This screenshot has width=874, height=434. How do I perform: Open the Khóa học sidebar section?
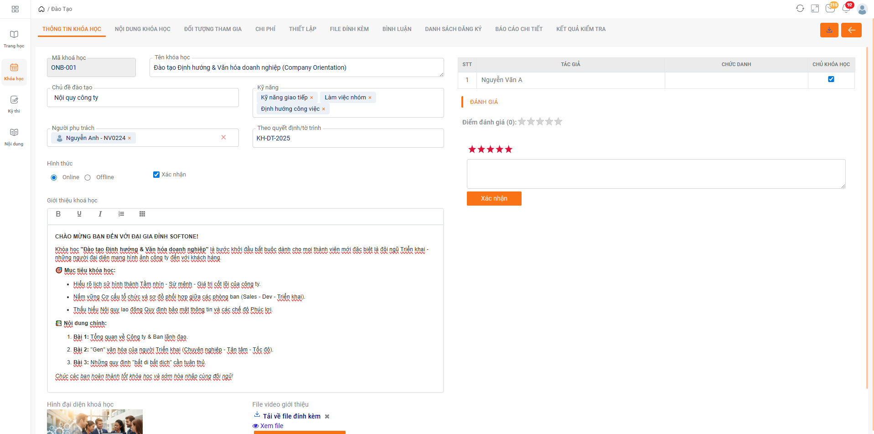(14, 72)
